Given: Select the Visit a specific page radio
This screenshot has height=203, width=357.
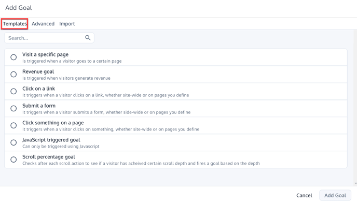Looking at the screenshot, I should 13,57.
